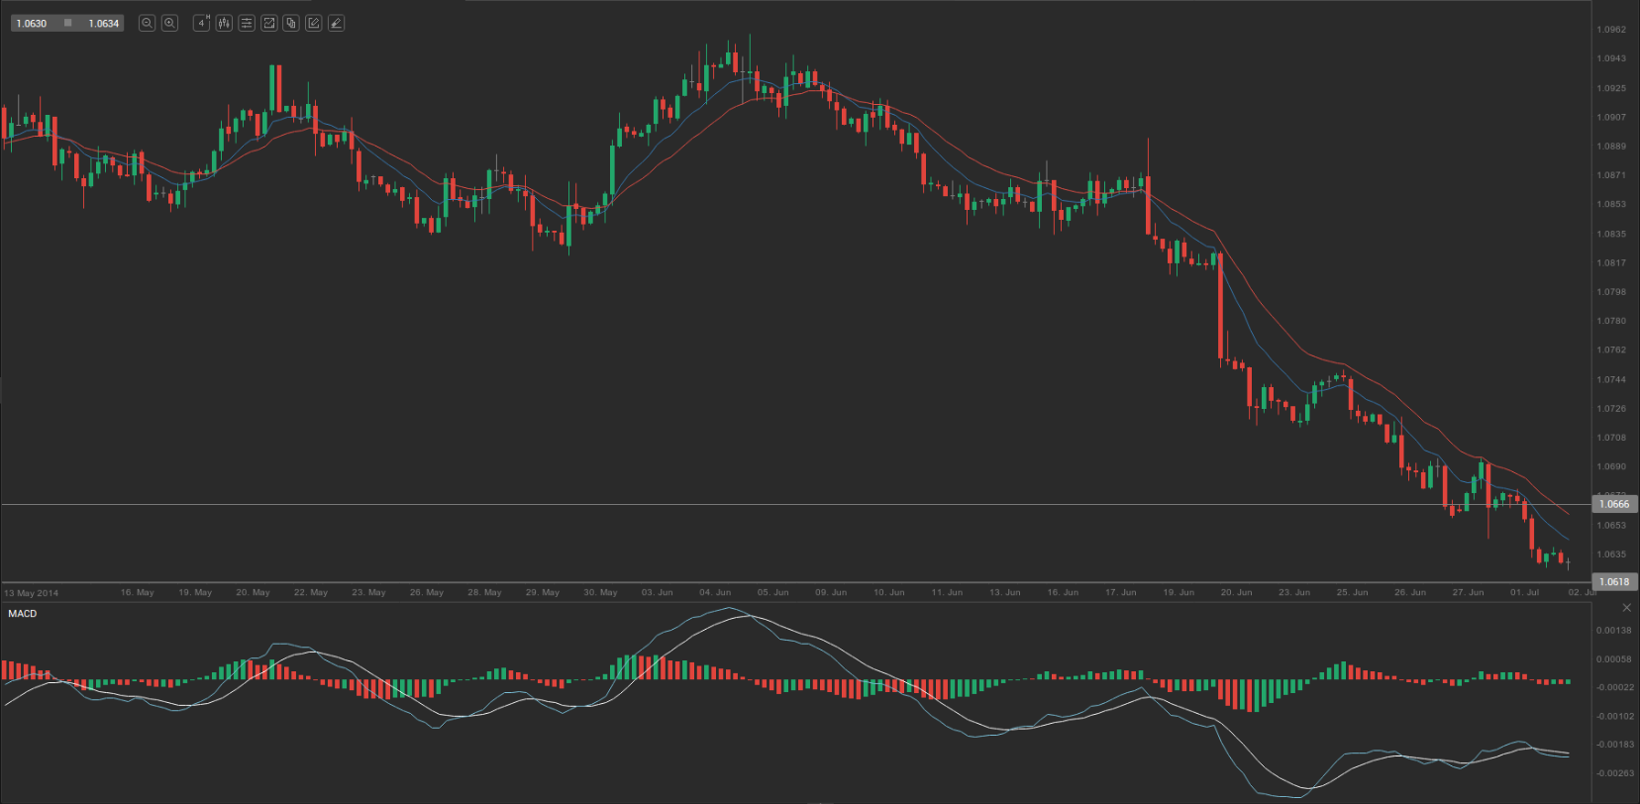This screenshot has width=1640, height=804.
Task: Click the zoom in magnifier icon
Action: tap(169, 23)
